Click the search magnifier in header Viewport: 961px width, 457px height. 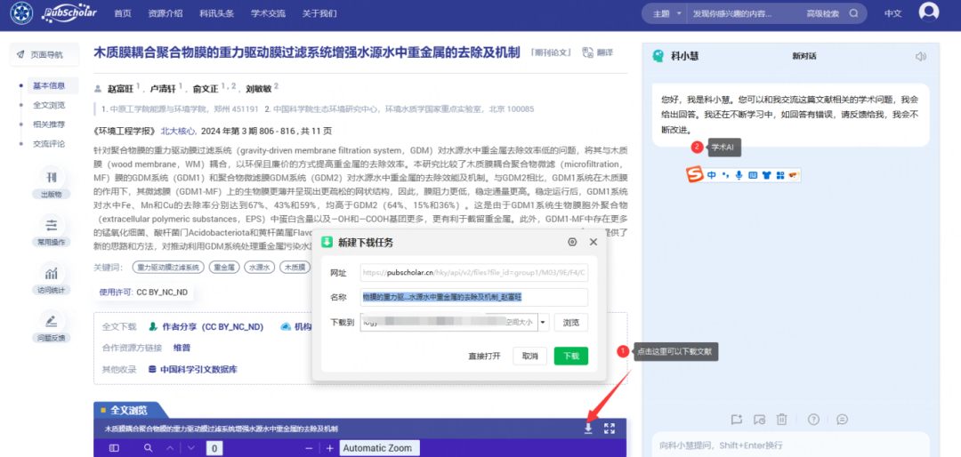point(853,13)
